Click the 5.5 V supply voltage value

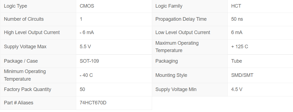coord(85,47)
